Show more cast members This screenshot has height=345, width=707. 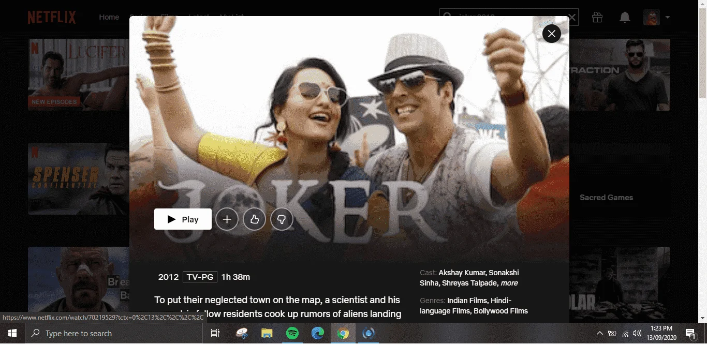point(509,283)
